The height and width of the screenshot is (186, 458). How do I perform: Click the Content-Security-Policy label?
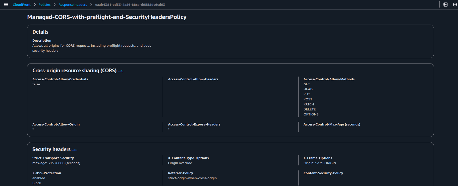coord(323,173)
